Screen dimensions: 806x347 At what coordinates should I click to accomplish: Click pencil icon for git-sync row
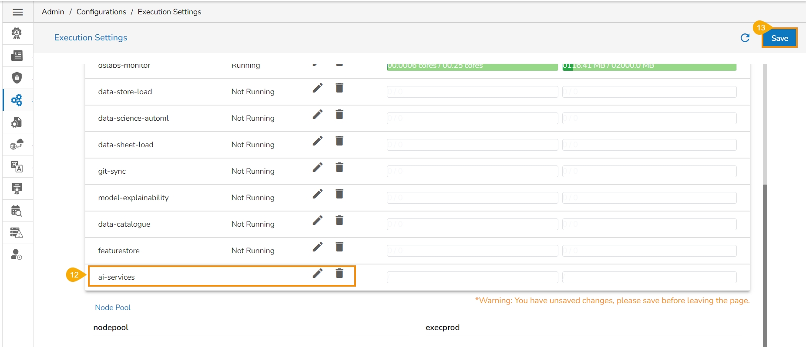pos(318,168)
